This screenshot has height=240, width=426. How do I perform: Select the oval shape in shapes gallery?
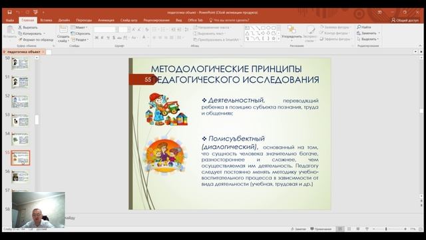[x=268, y=28]
